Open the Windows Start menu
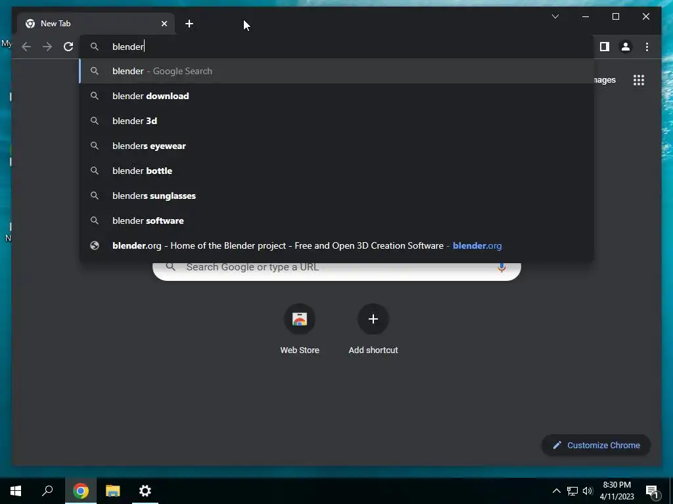The width and height of the screenshot is (673, 504). pyautogui.click(x=16, y=491)
